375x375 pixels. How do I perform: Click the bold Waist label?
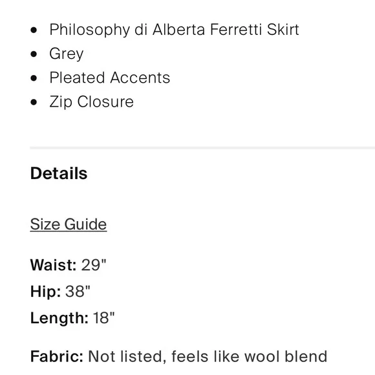pos(53,265)
